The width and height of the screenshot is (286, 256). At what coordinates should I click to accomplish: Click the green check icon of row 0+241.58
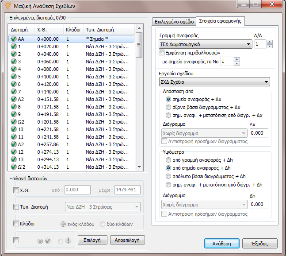14,137
